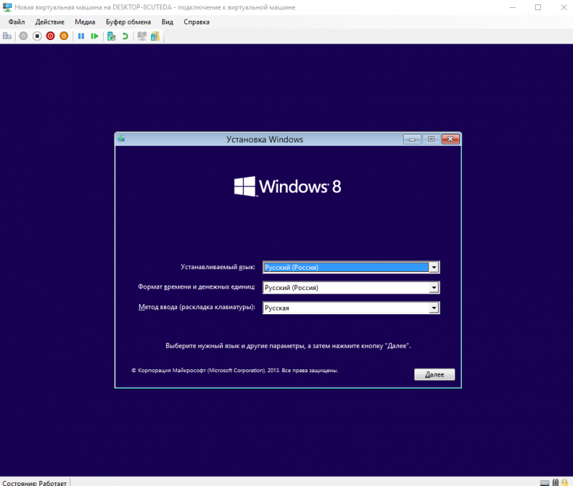The height and width of the screenshot is (486, 573).
Task: Close the Установка Windows dialog
Action: (451, 139)
